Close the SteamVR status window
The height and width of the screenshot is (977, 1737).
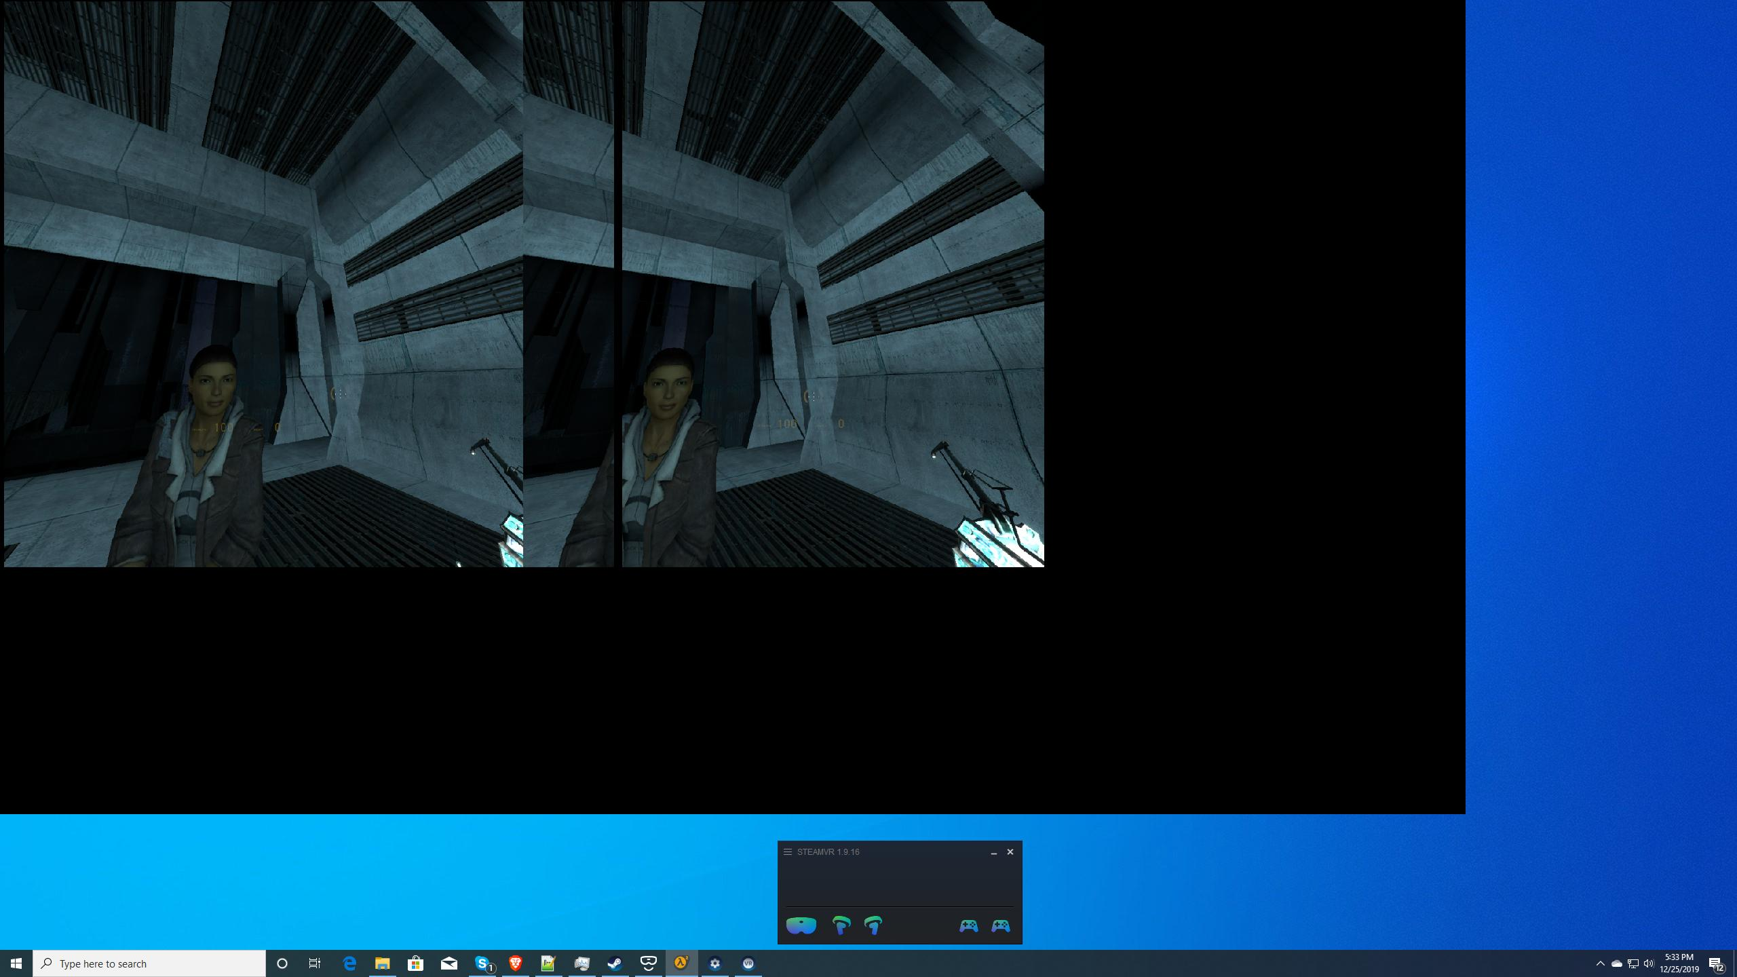click(x=1010, y=852)
